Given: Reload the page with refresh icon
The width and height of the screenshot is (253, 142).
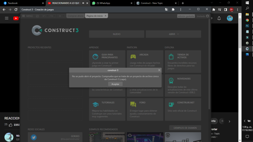Looking at the screenshot, I should coord(16,9).
